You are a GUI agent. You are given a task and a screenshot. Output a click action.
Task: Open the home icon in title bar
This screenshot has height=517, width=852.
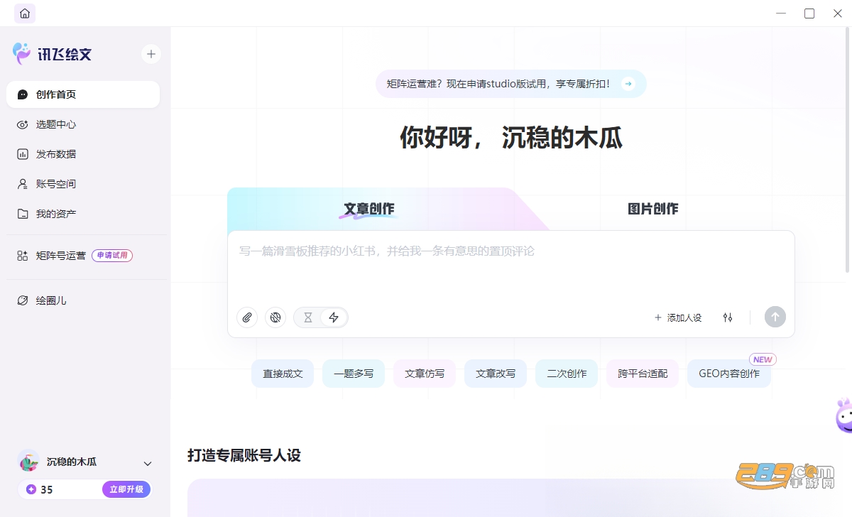coord(25,13)
